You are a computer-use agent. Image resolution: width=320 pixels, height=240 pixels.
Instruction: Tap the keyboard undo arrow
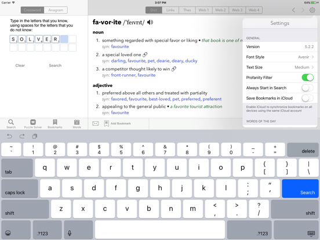10,136
